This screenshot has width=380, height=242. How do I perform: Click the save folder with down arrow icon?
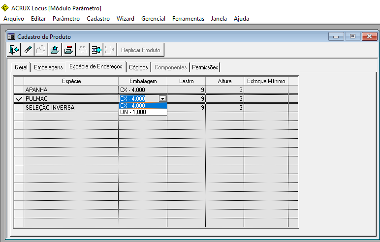[55, 50]
